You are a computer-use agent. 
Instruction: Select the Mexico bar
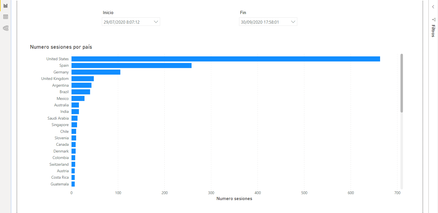tap(78, 98)
